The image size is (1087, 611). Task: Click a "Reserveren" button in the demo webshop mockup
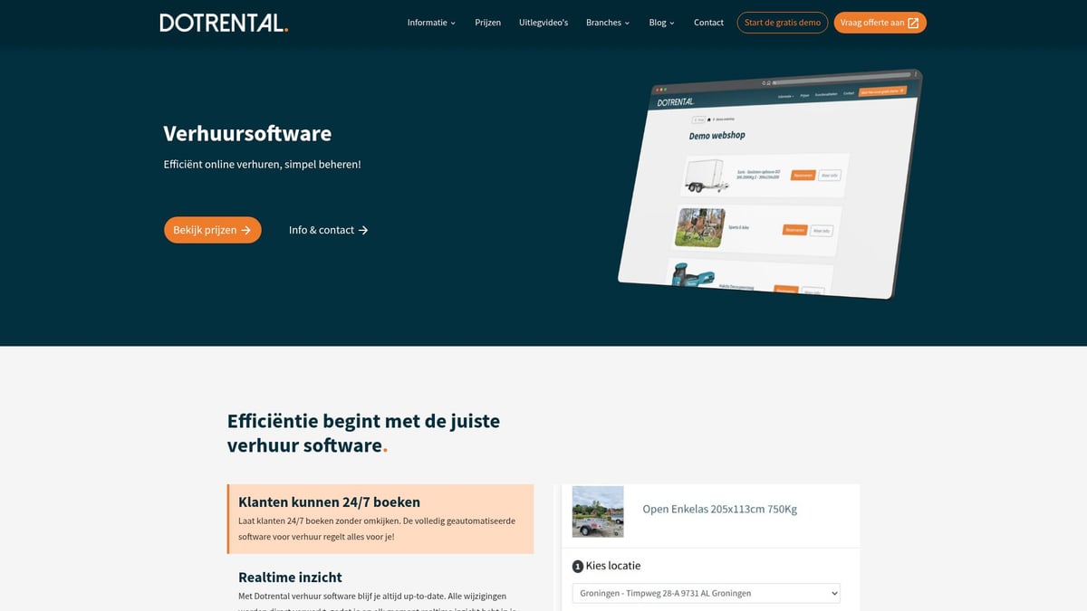[x=803, y=175]
